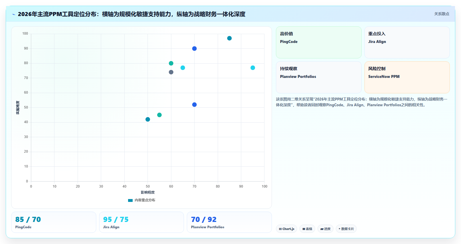This screenshot has width=461, height=244.
Task: Open the 重点投入 Jira Align quadrant card
Action: click(407, 42)
